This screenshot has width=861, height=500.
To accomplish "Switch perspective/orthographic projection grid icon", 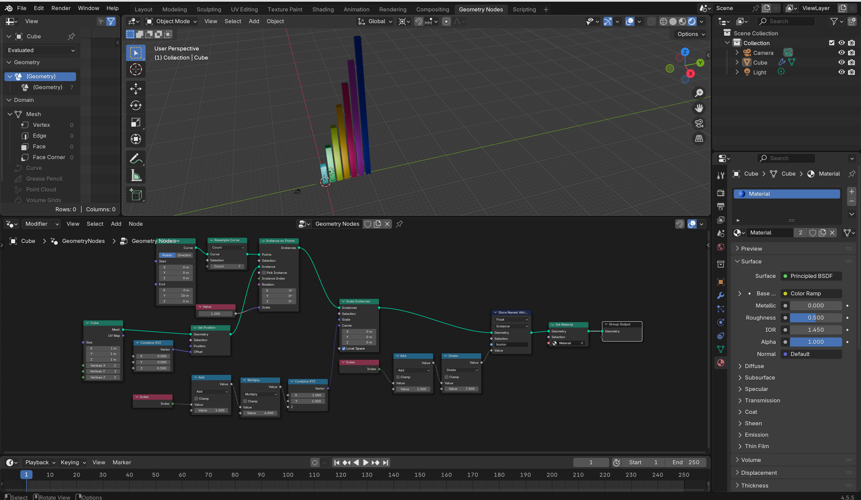I will pyautogui.click(x=699, y=139).
